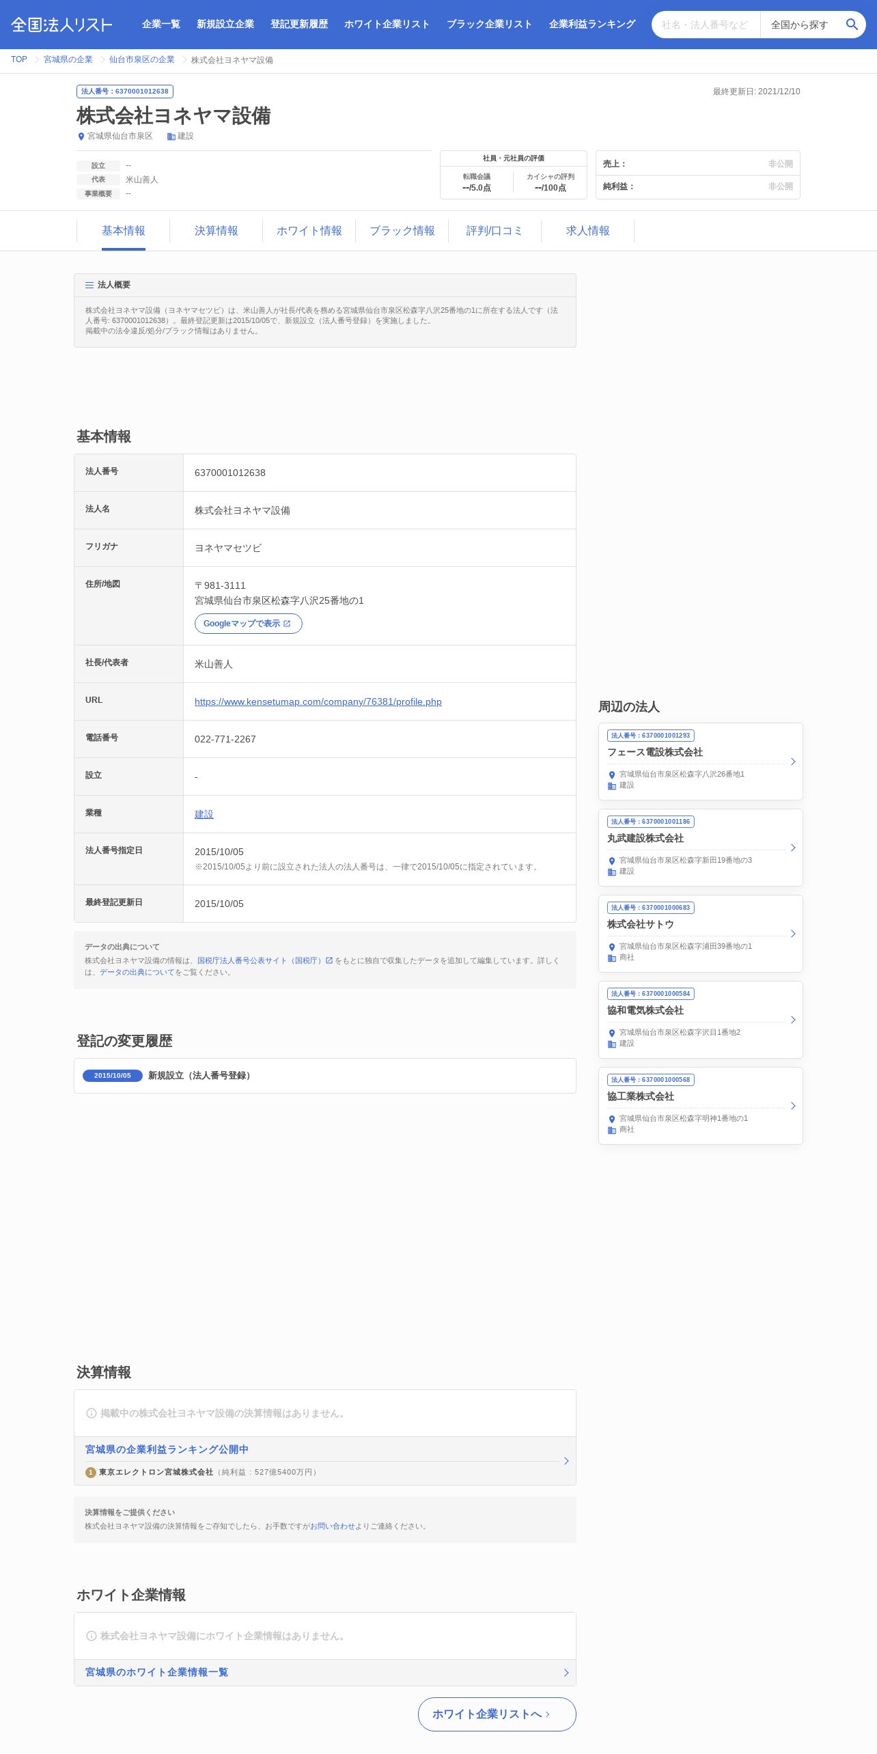Open the 協和電気株式会社 company card
The image size is (877, 1754).
[x=701, y=1020]
